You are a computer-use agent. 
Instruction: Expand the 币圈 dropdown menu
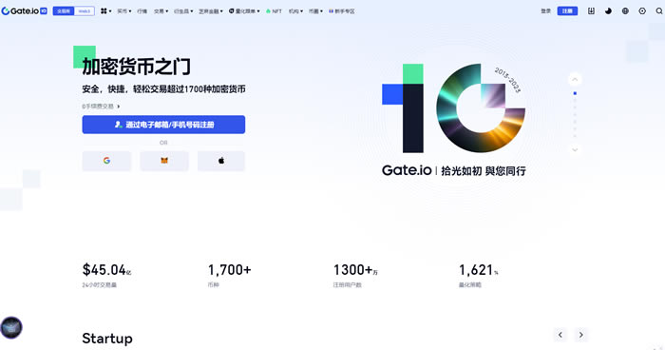(x=315, y=11)
